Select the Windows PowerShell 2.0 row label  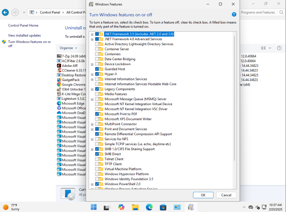tap(122, 184)
